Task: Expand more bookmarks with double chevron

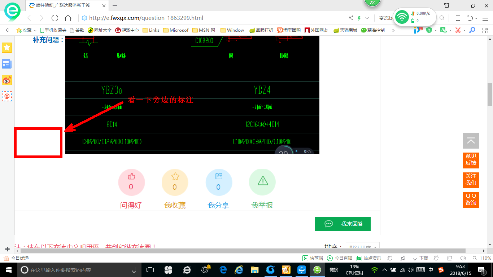Action: click(393, 30)
